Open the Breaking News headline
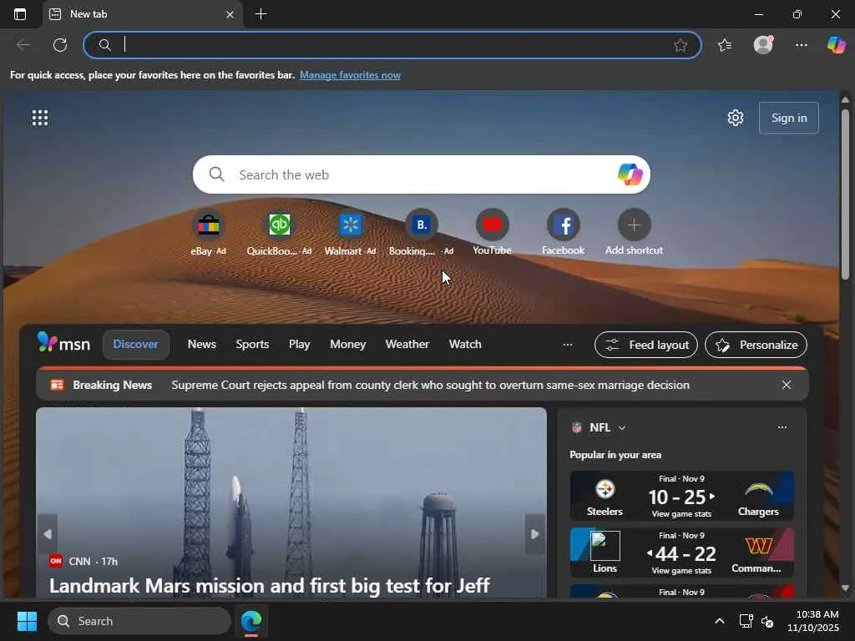855x641 pixels. coord(430,385)
